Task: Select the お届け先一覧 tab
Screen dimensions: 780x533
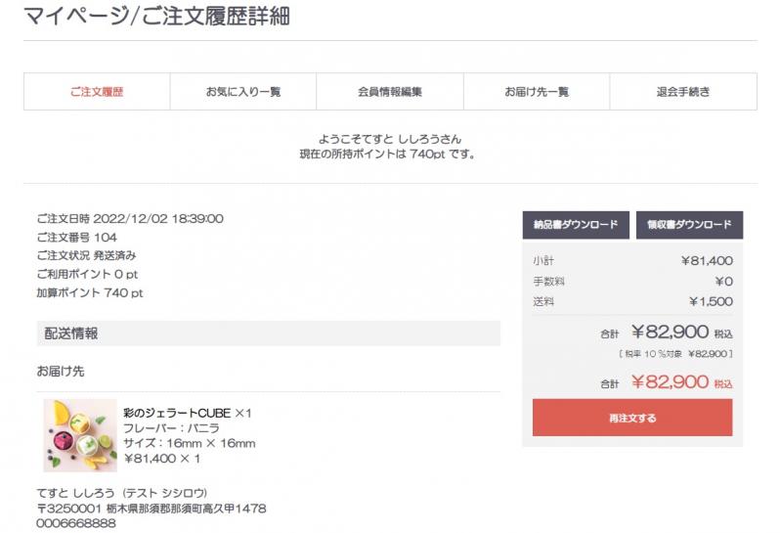Action: coord(536,92)
